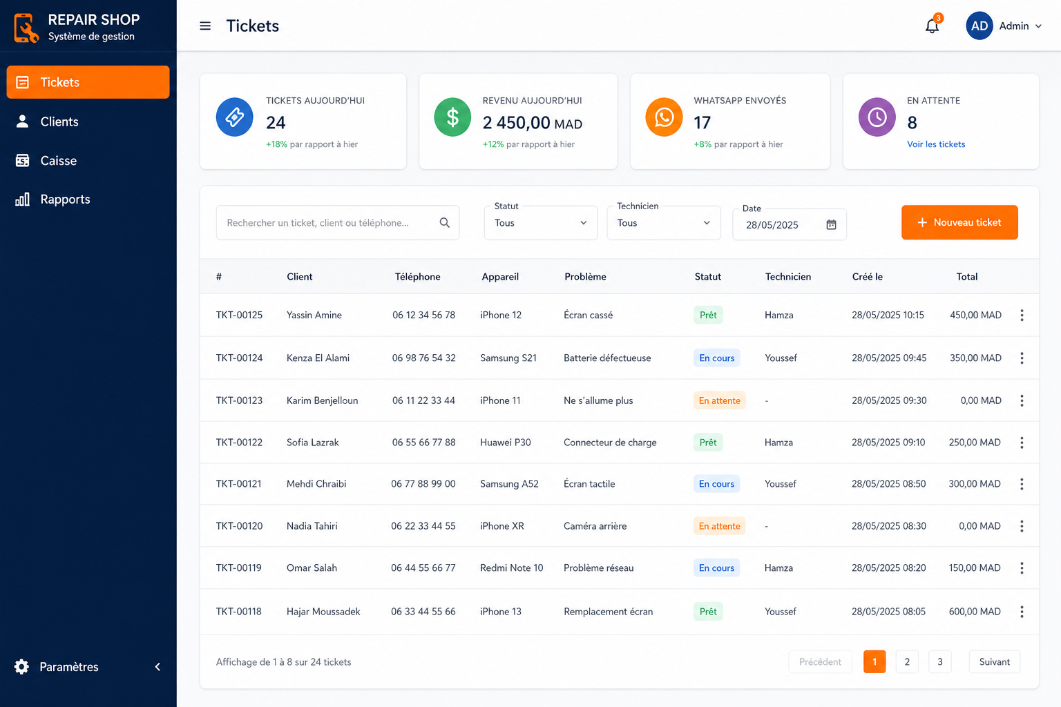Open row actions for TKT-00119
The image size is (1061, 707).
click(x=1022, y=568)
